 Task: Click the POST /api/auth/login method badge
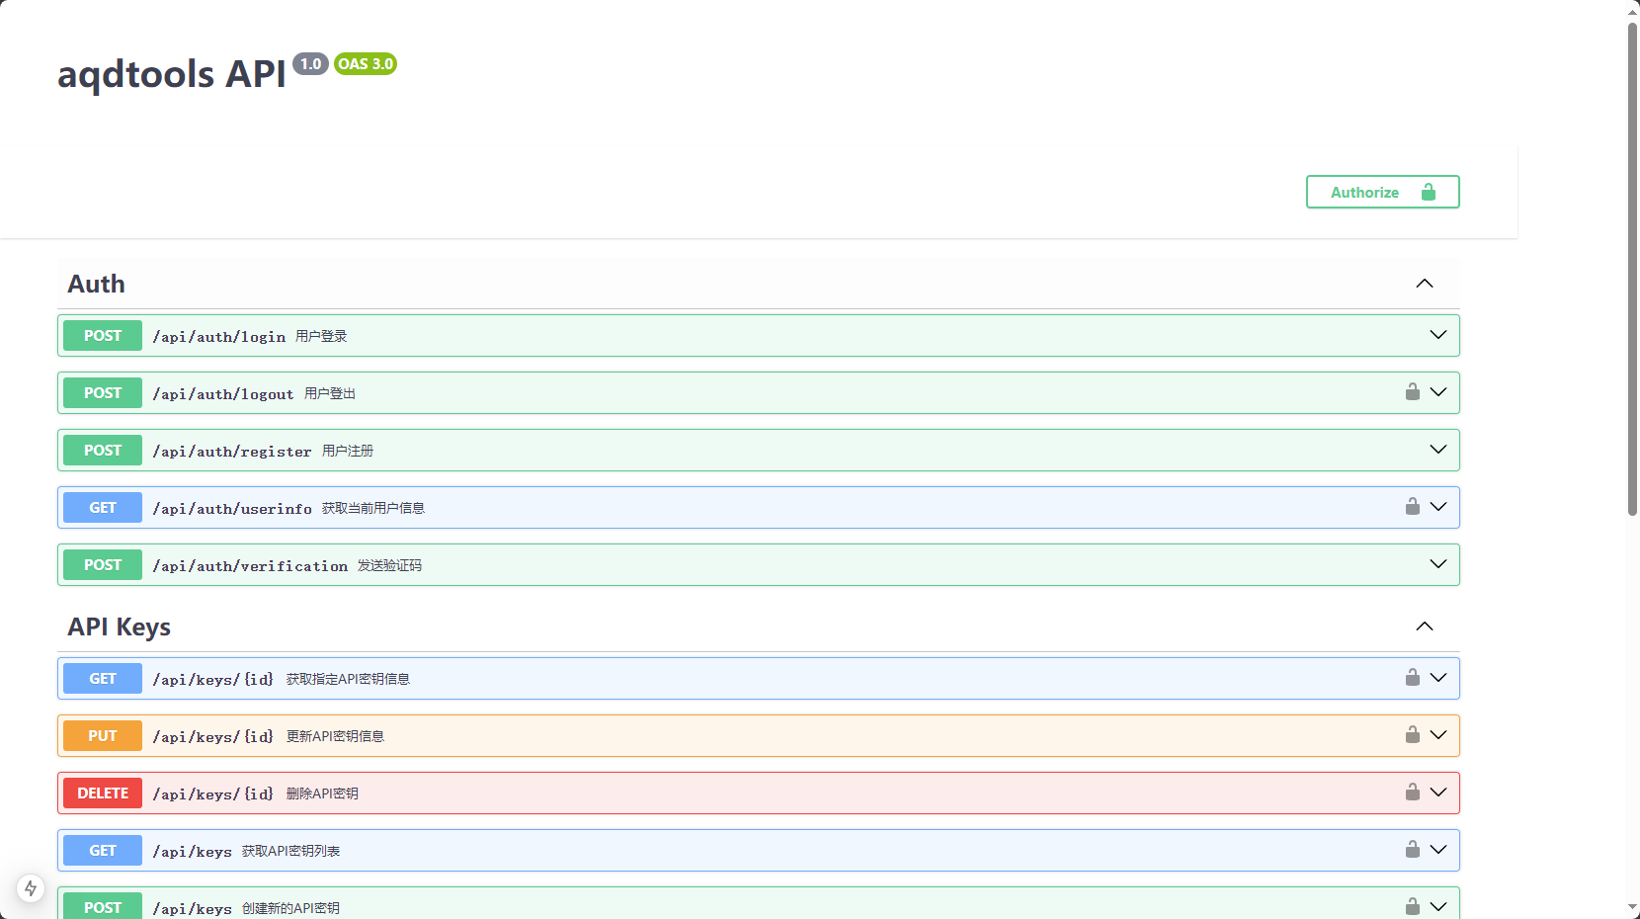[x=103, y=336]
